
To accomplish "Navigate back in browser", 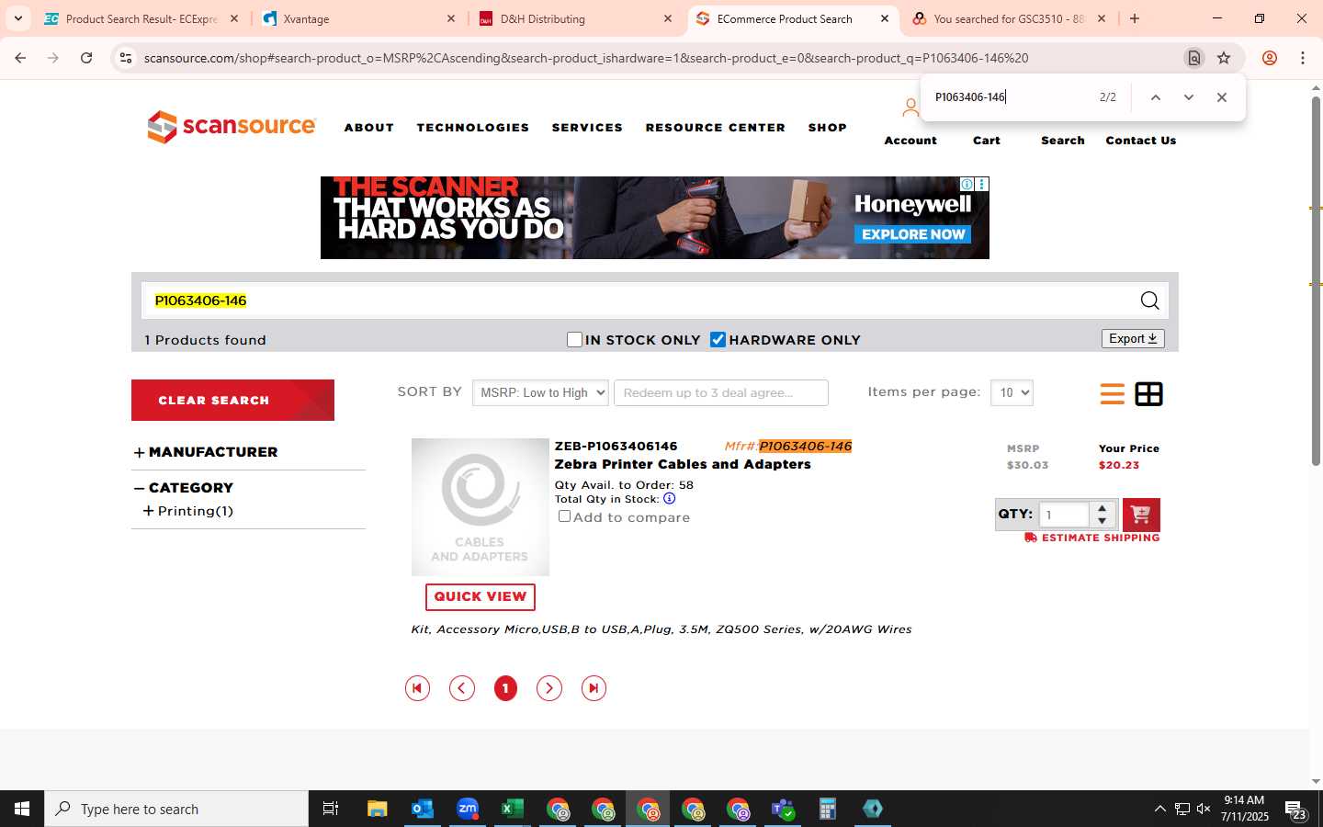I will pos(20,58).
